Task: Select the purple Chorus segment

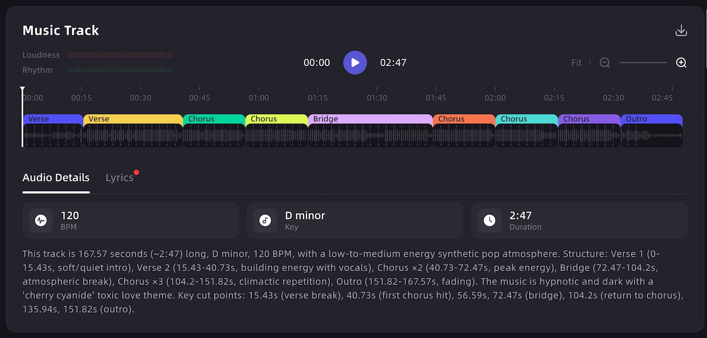Action: coord(589,119)
